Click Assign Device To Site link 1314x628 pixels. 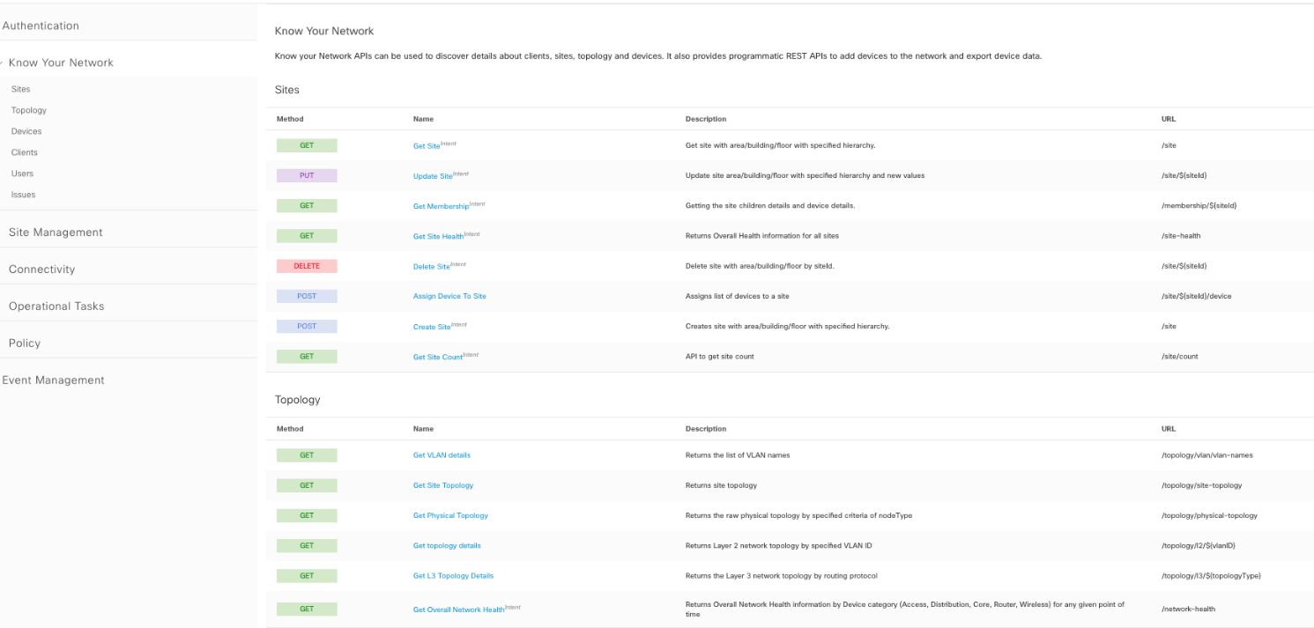449,296
